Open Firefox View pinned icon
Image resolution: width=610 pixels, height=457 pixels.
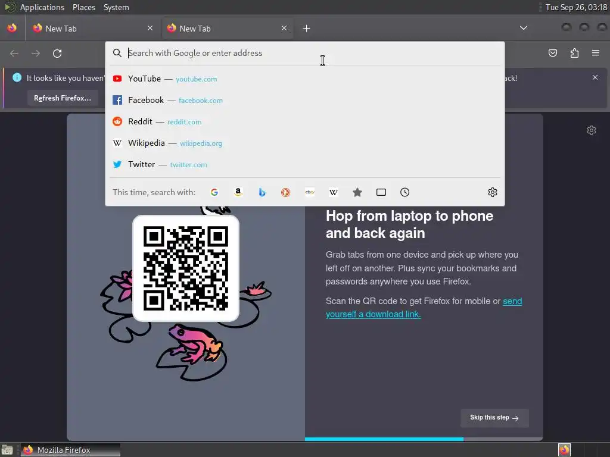pos(12,28)
